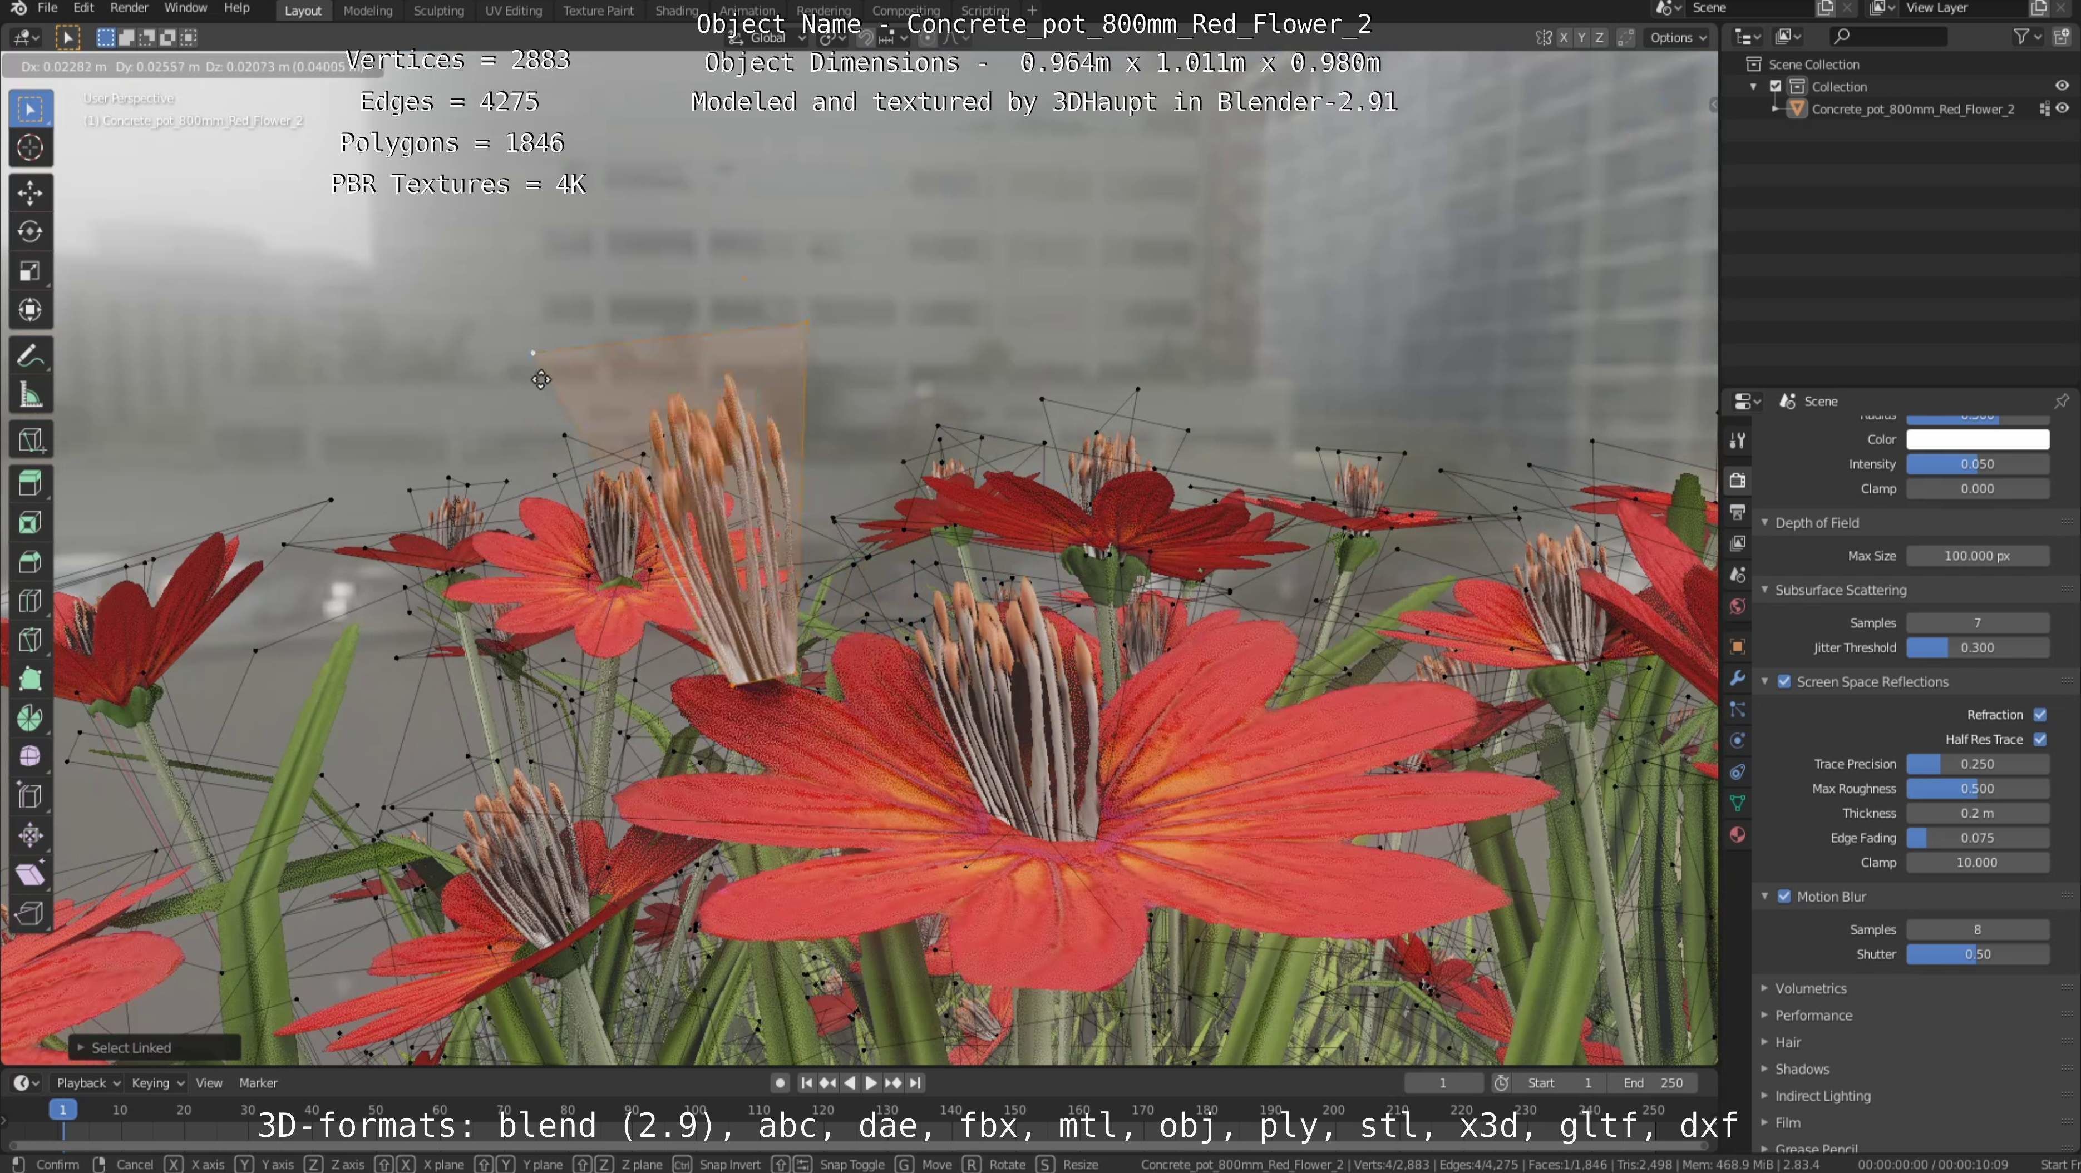Select the Annotate pencil tool
The image size is (2081, 1173).
(31, 356)
